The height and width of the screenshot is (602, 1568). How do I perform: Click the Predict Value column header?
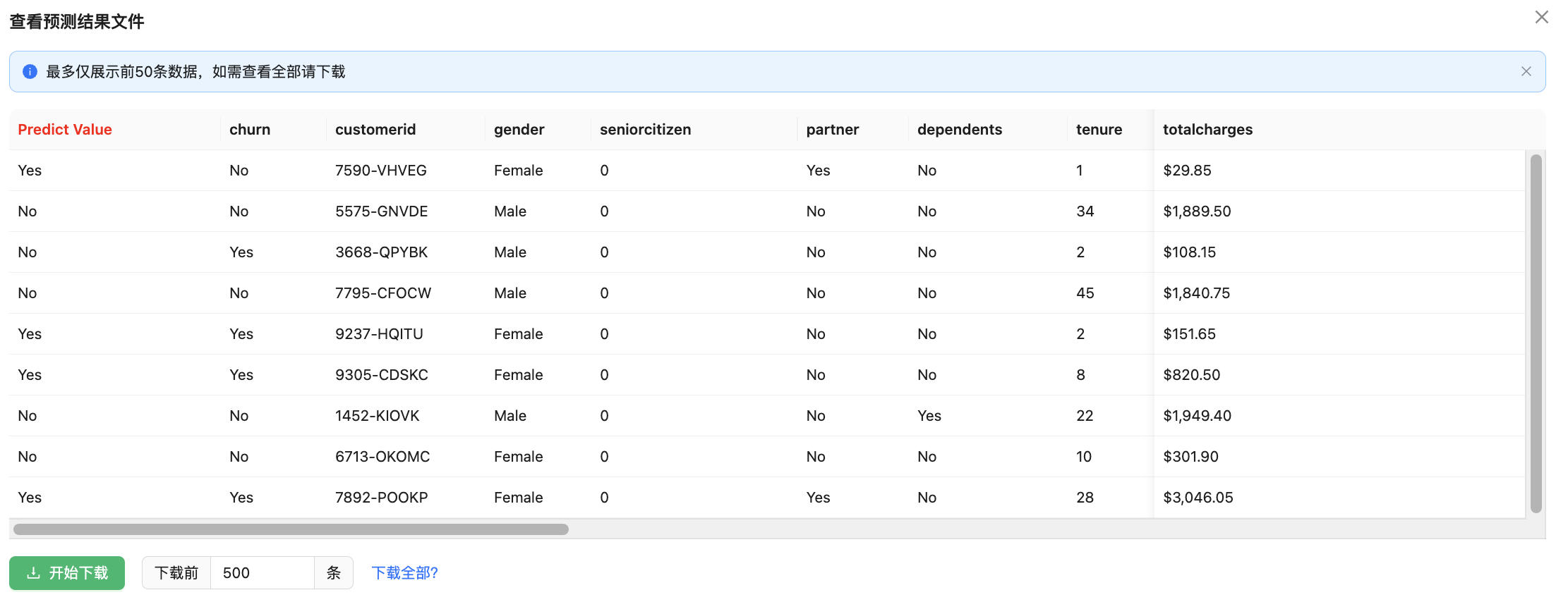click(x=65, y=130)
